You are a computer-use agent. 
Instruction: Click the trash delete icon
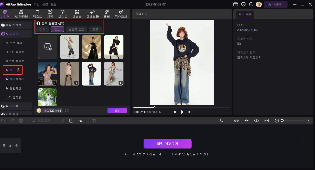pyautogui.click(x=21, y=121)
